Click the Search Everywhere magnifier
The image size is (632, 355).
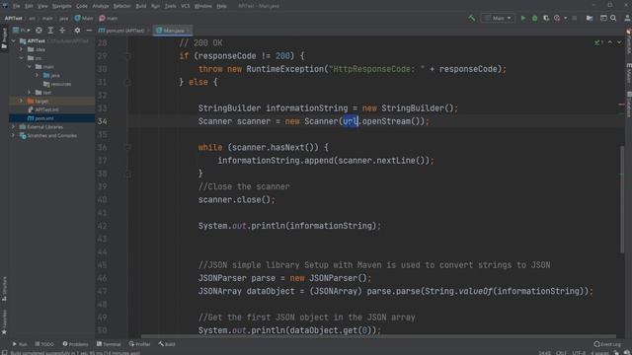[613, 18]
